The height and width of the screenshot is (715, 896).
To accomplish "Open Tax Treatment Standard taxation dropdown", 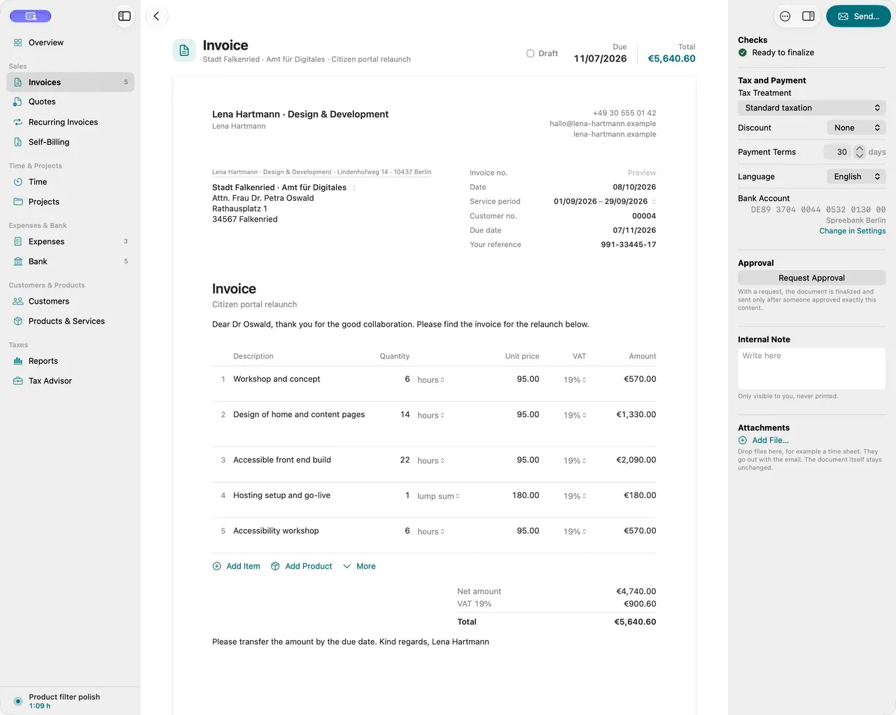I will [x=811, y=108].
